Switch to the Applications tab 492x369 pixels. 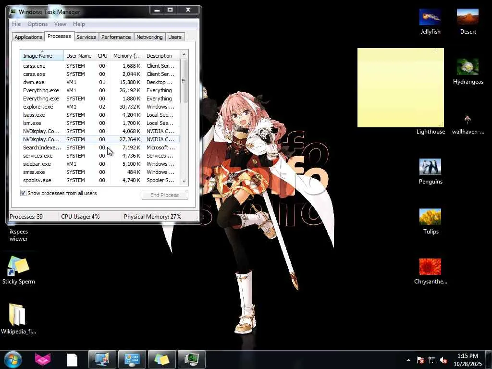28,37
